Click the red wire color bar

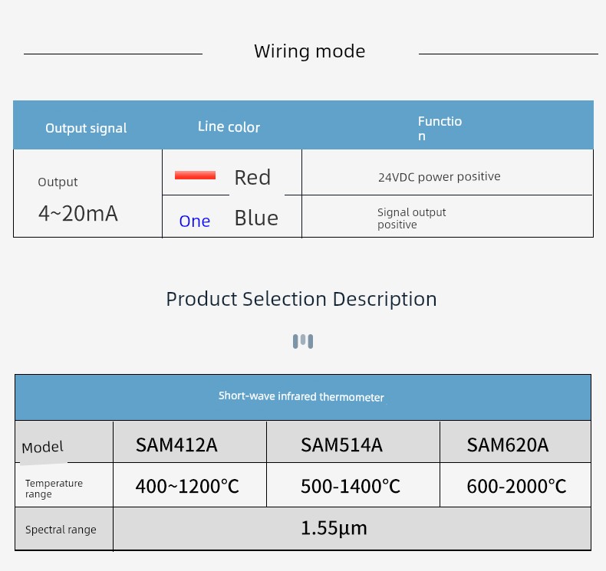click(195, 176)
